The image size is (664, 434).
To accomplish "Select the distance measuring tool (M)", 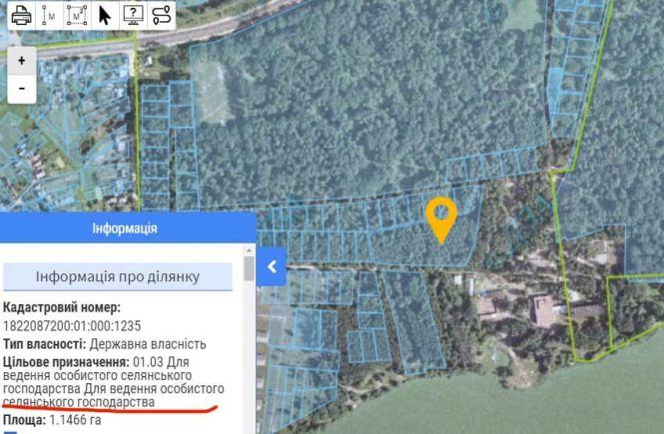I will pyautogui.click(x=49, y=15).
